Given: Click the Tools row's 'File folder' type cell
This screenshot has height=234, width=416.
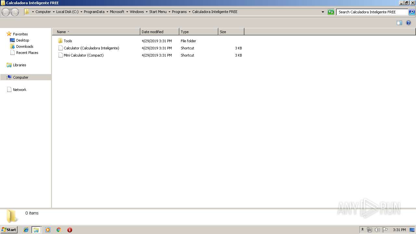Looking at the screenshot, I should [x=188, y=41].
